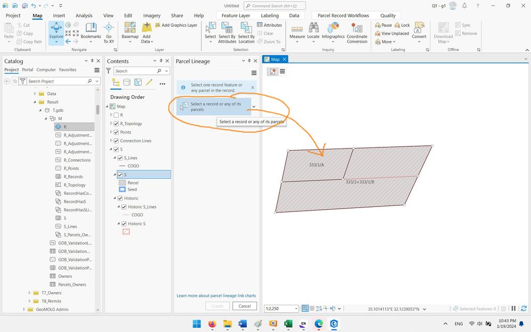Switch to the Labeling tab

270,15
